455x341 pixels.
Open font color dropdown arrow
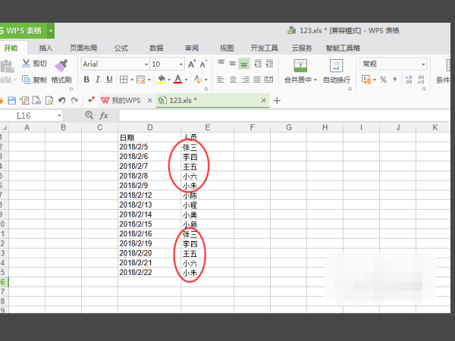(x=187, y=80)
